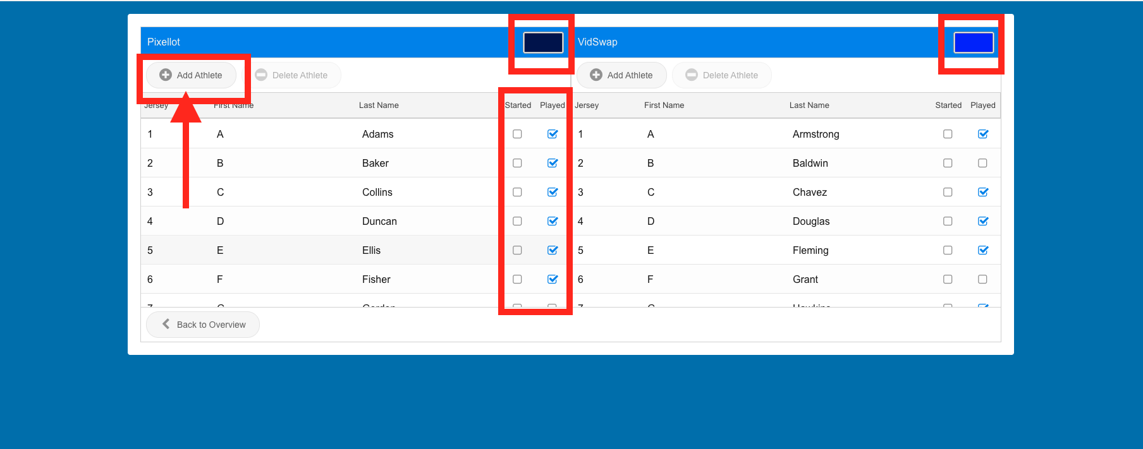The height and width of the screenshot is (449, 1143).
Task: Select last name Fleming cell
Action: [x=810, y=250]
